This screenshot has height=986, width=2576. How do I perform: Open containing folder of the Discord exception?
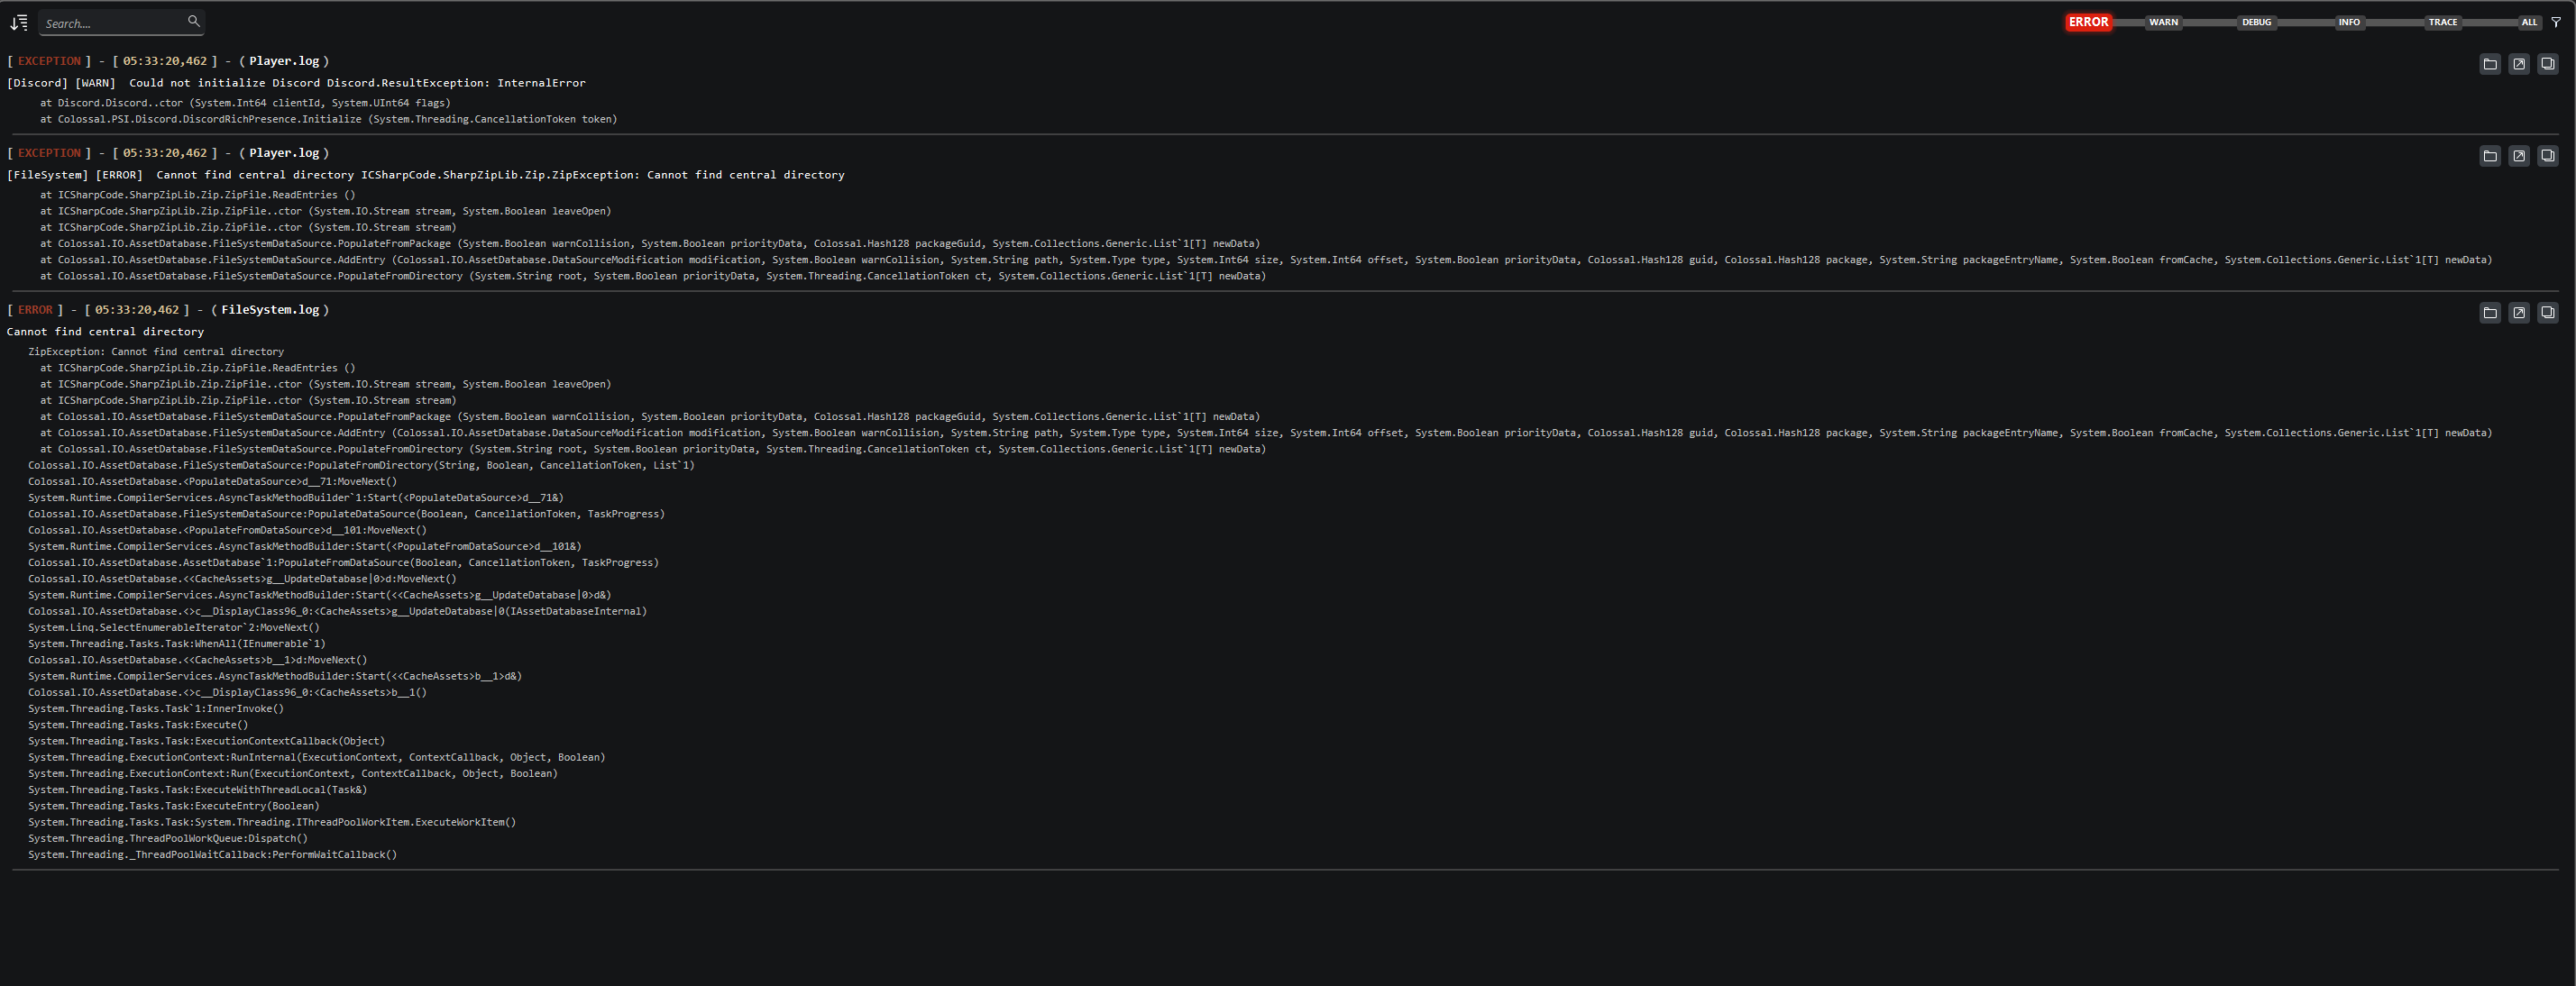click(2489, 63)
